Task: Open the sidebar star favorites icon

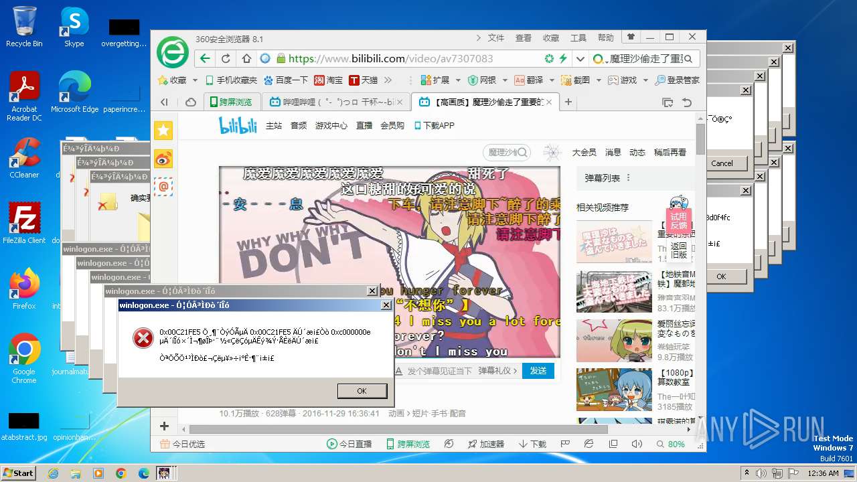Action: tap(164, 131)
